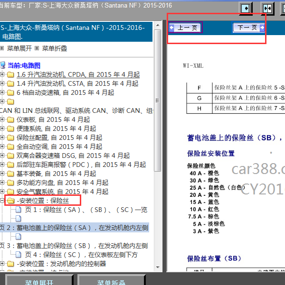
Task: Select 全自动空调, 自 2015 年 4 月起 item
Action: tap(59, 147)
